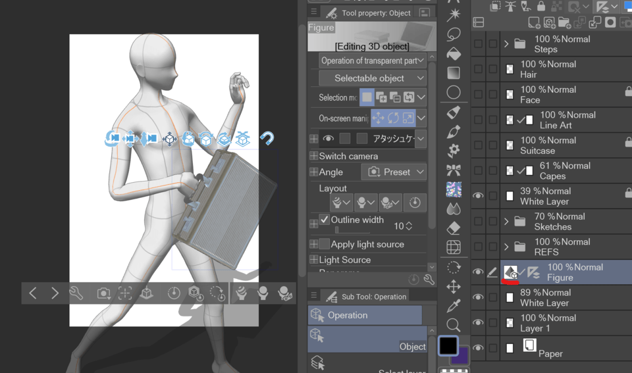Image resolution: width=632 pixels, height=373 pixels.
Task: Hide the 39% White Layer
Action: (x=478, y=196)
